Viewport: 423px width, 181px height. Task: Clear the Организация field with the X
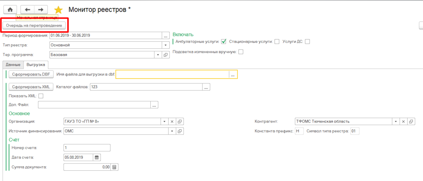tap(172, 121)
